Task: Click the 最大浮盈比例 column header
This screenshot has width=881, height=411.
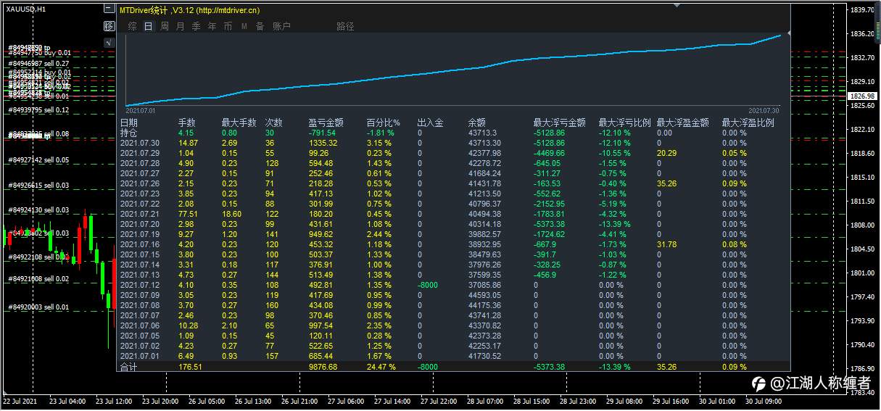Action: tap(748, 123)
